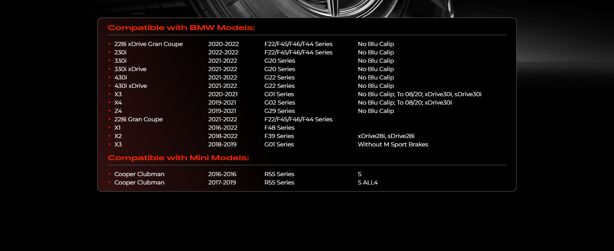
Task: Click the '2022-2022' year range
Action: click(x=223, y=52)
